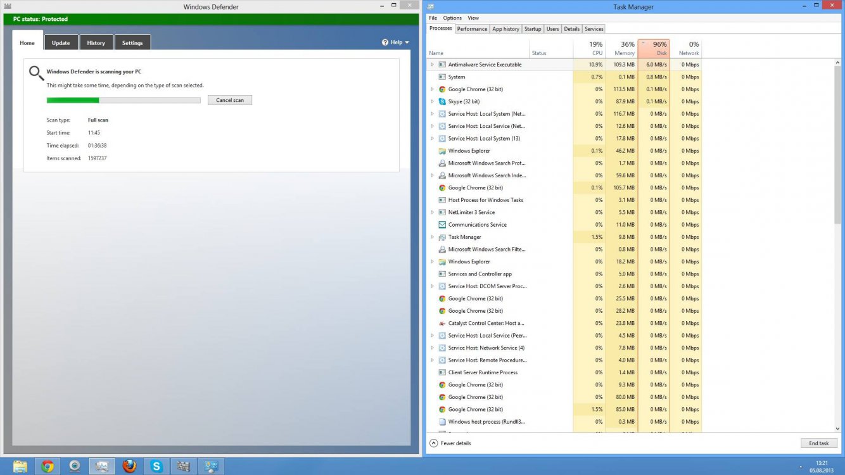Screen dimensions: 845x475
Task: Open the Settings tab in Windows Defender
Action: click(x=132, y=42)
